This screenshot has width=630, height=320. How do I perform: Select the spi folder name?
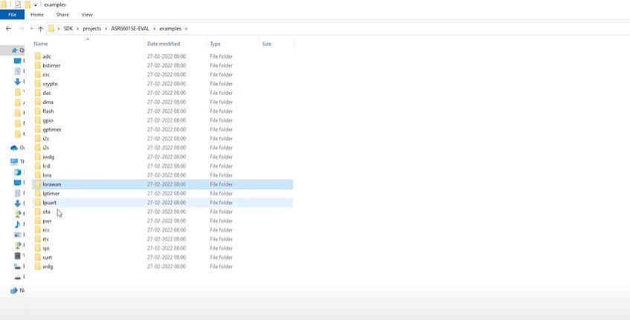(x=46, y=248)
